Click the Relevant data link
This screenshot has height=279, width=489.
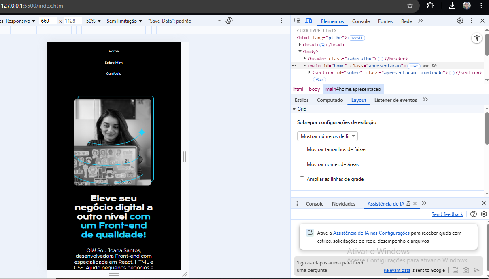[x=397, y=271]
